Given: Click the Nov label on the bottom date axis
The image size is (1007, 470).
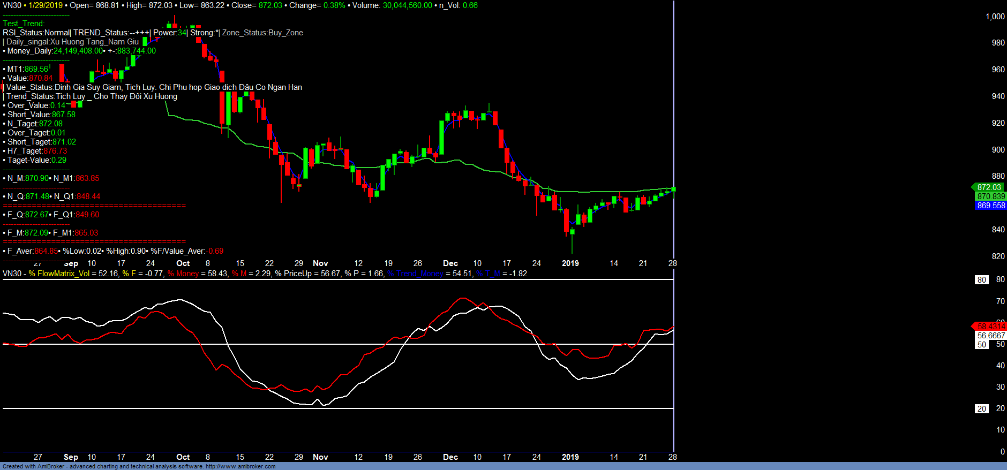Looking at the screenshot, I should [x=320, y=457].
